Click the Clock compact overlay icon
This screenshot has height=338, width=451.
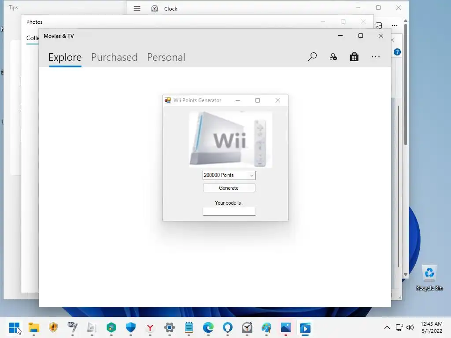point(379,25)
